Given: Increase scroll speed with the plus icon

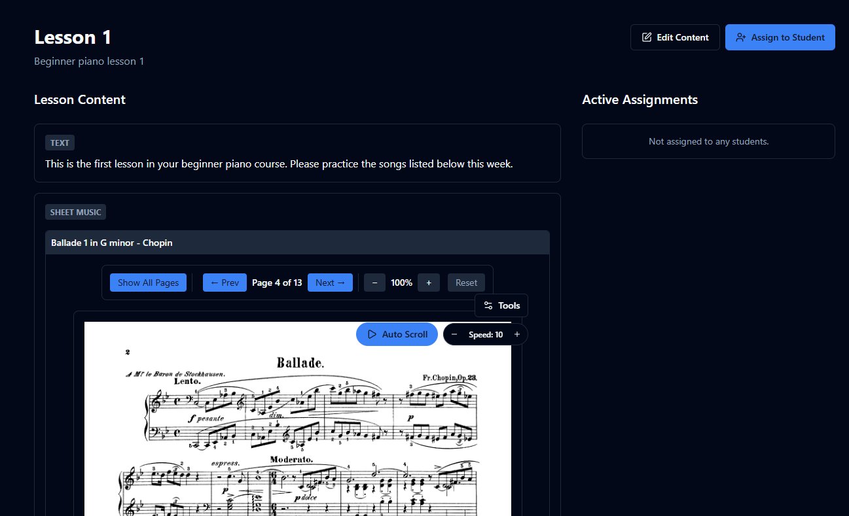Looking at the screenshot, I should pyautogui.click(x=516, y=334).
